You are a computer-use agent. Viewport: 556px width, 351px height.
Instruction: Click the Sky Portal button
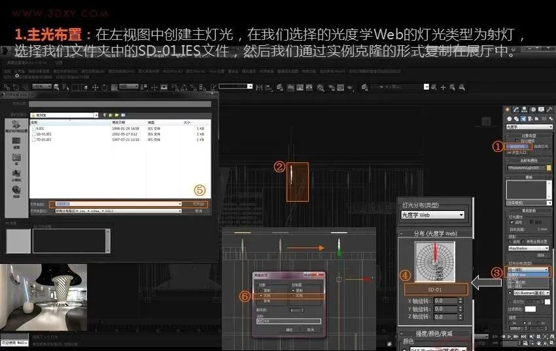click(x=517, y=153)
